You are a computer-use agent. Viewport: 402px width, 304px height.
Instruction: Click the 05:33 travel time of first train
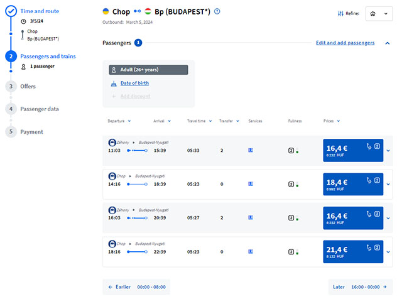[193, 151]
